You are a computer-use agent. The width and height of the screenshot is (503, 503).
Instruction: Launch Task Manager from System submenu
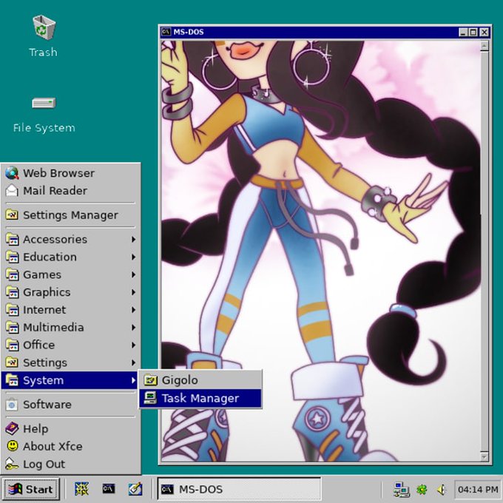point(200,398)
